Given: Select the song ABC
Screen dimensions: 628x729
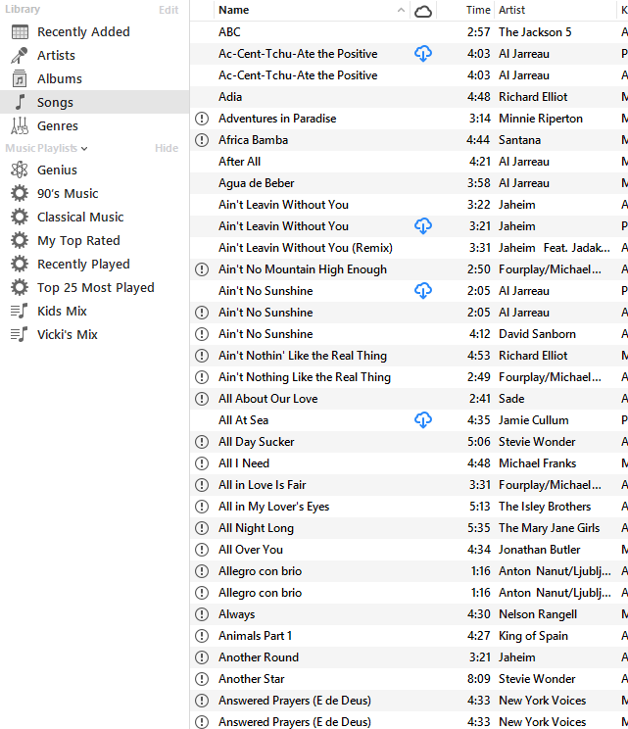Looking at the screenshot, I should click(229, 32).
